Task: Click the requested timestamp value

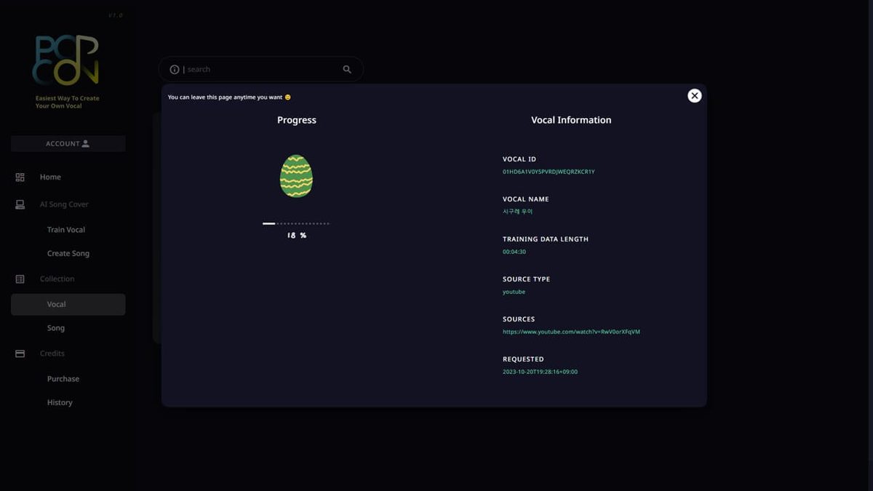Action: coord(540,372)
